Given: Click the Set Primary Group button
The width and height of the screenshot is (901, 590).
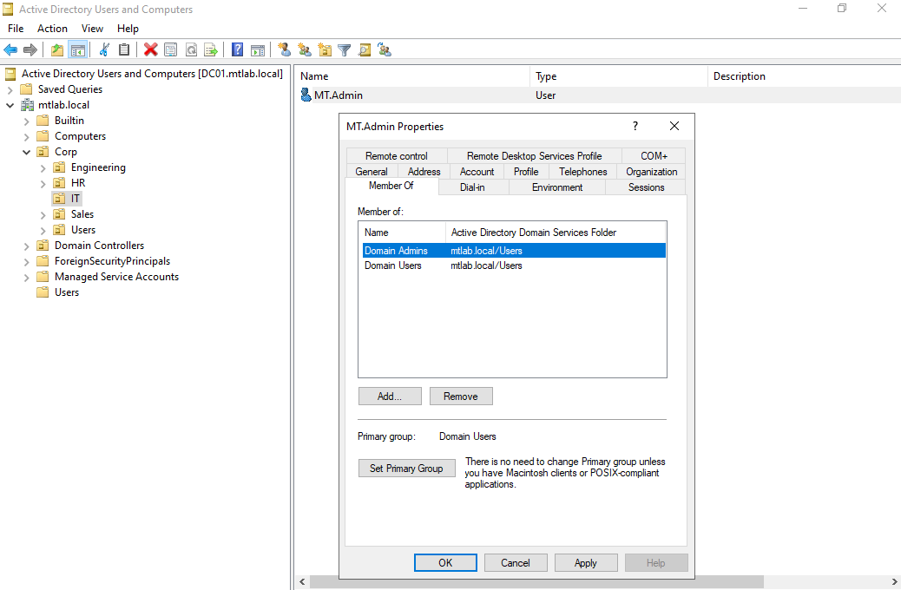Looking at the screenshot, I should (406, 469).
